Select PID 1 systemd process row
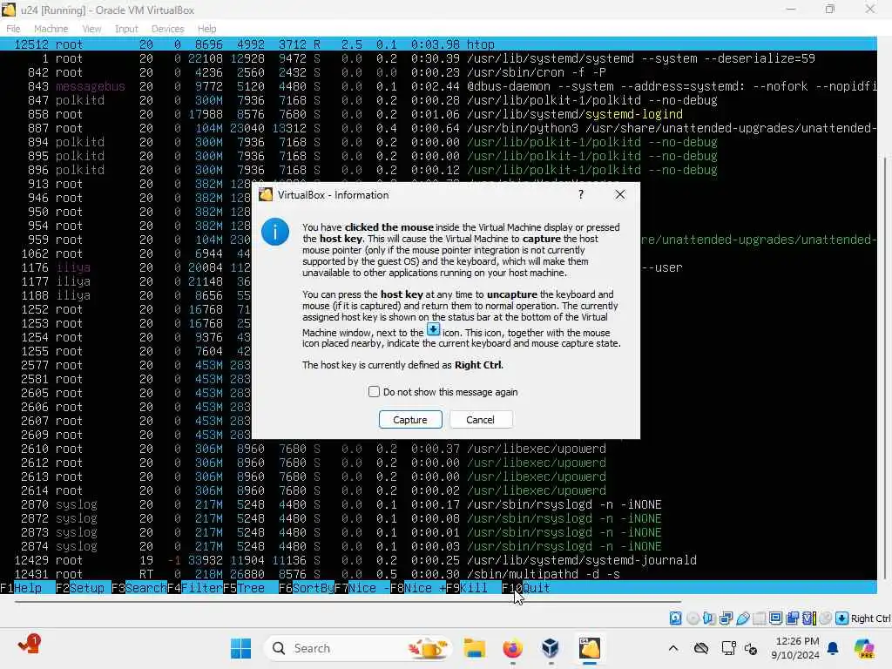892x669 pixels. (438, 58)
